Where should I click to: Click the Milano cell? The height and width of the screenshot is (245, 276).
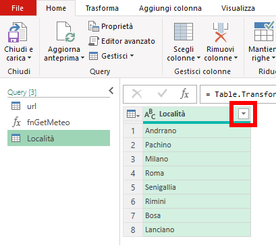(196, 159)
